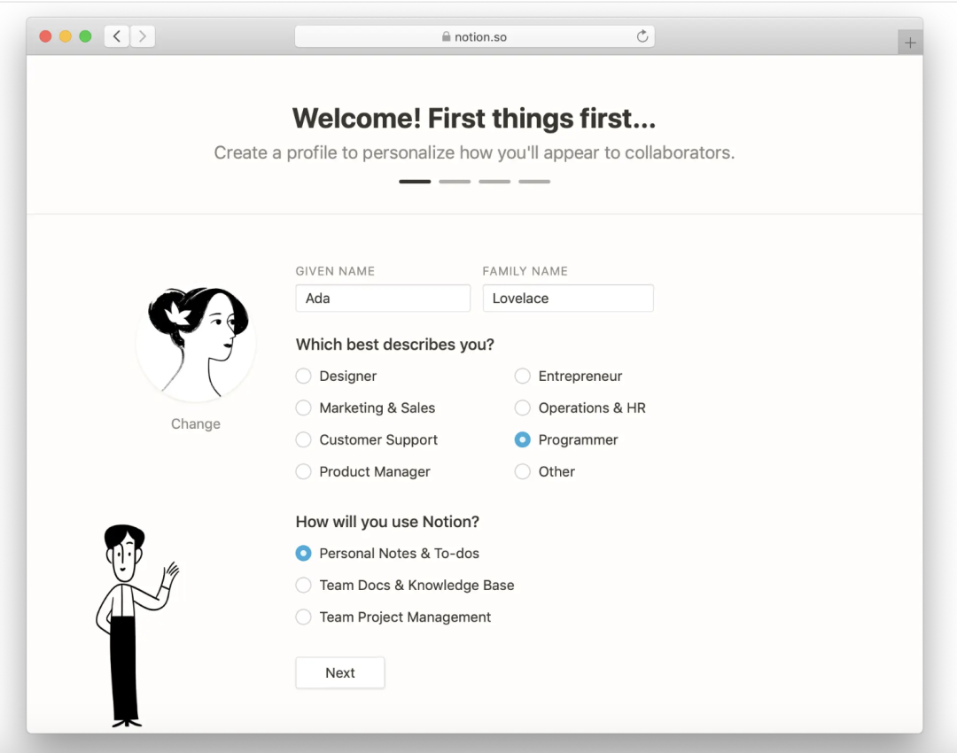Click the padlock icon in the address bar
Screen dimensions: 957x753
point(446,36)
